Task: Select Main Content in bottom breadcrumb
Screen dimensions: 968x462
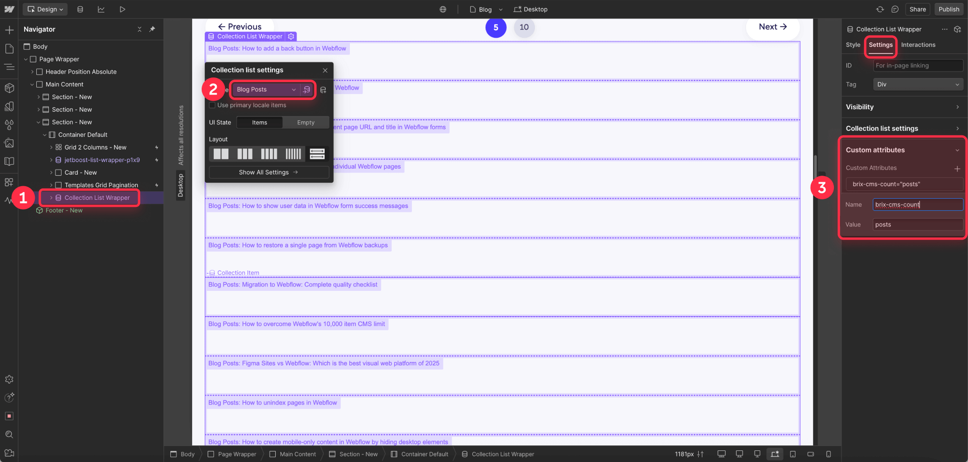Action: (293, 454)
